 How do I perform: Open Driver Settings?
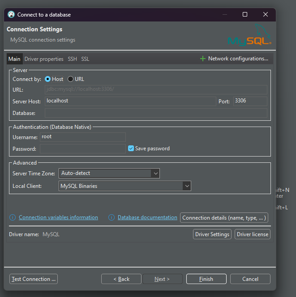pyautogui.click(x=212, y=234)
